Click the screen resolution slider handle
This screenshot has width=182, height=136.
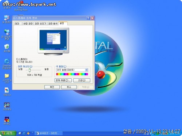29,70
